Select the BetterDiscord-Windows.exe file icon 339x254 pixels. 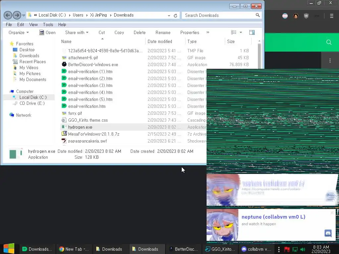pyautogui.click(x=64, y=64)
